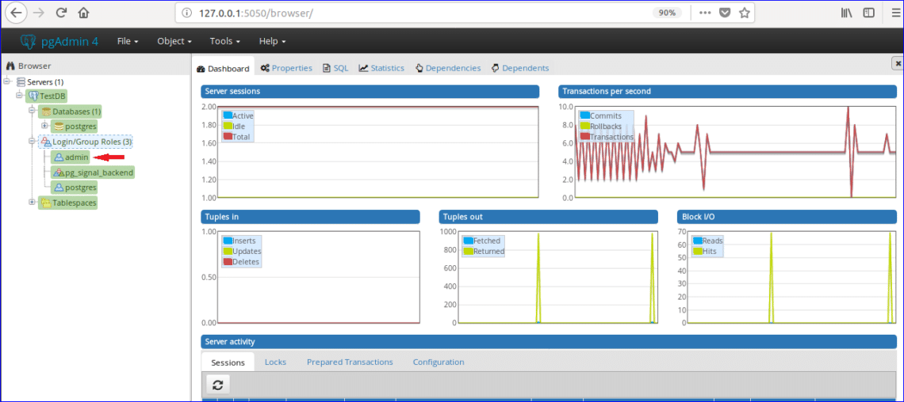Click the Firefox home icon

click(x=83, y=13)
